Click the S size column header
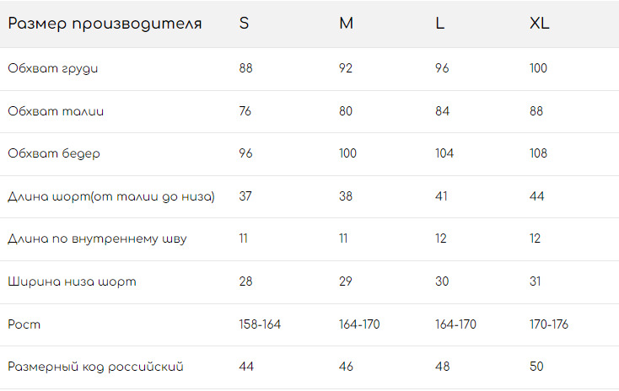Screen dimensions: 619x391 pyautogui.click(x=244, y=24)
